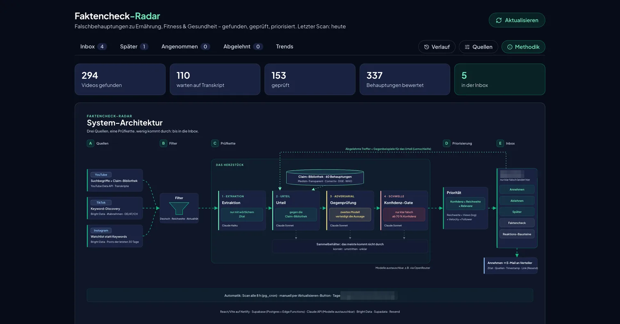Viewport: 620px width, 324px height.
Task: Select the Trends tab
Action: [285, 46]
